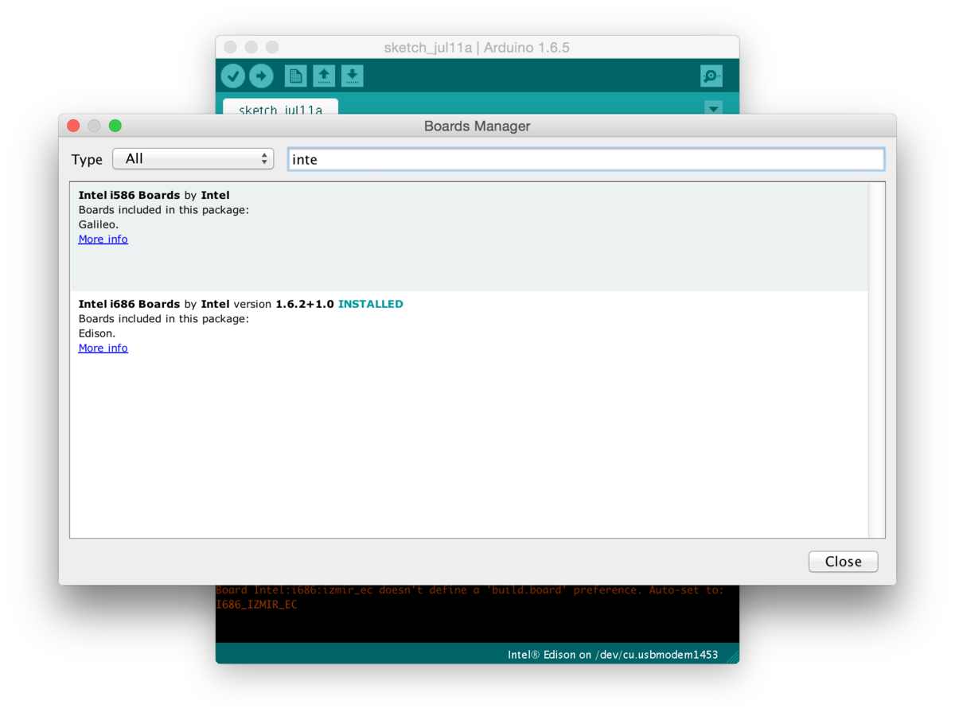Open More info link for Intel i586 Boards
Screen dimensions: 955x716
[103, 239]
